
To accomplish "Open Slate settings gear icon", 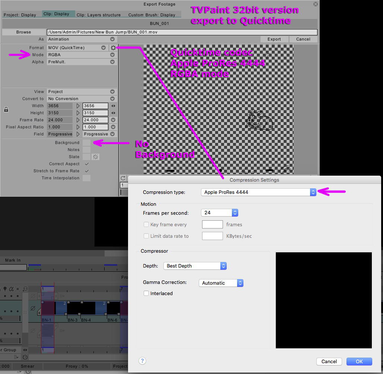I will (96, 157).
